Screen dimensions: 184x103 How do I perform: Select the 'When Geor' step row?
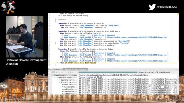[x=64, y=85]
